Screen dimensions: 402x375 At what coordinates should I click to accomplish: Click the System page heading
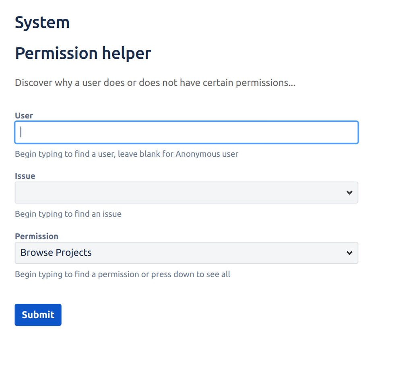pyautogui.click(x=42, y=22)
